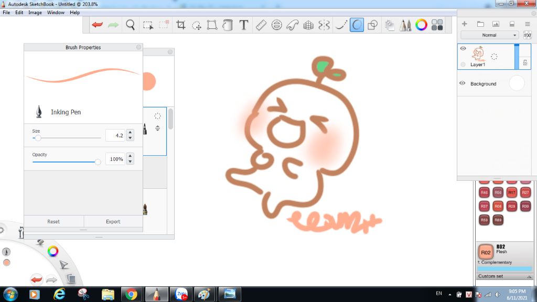Click Reset in Brush Properties
The width and height of the screenshot is (537, 302).
click(53, 222)
